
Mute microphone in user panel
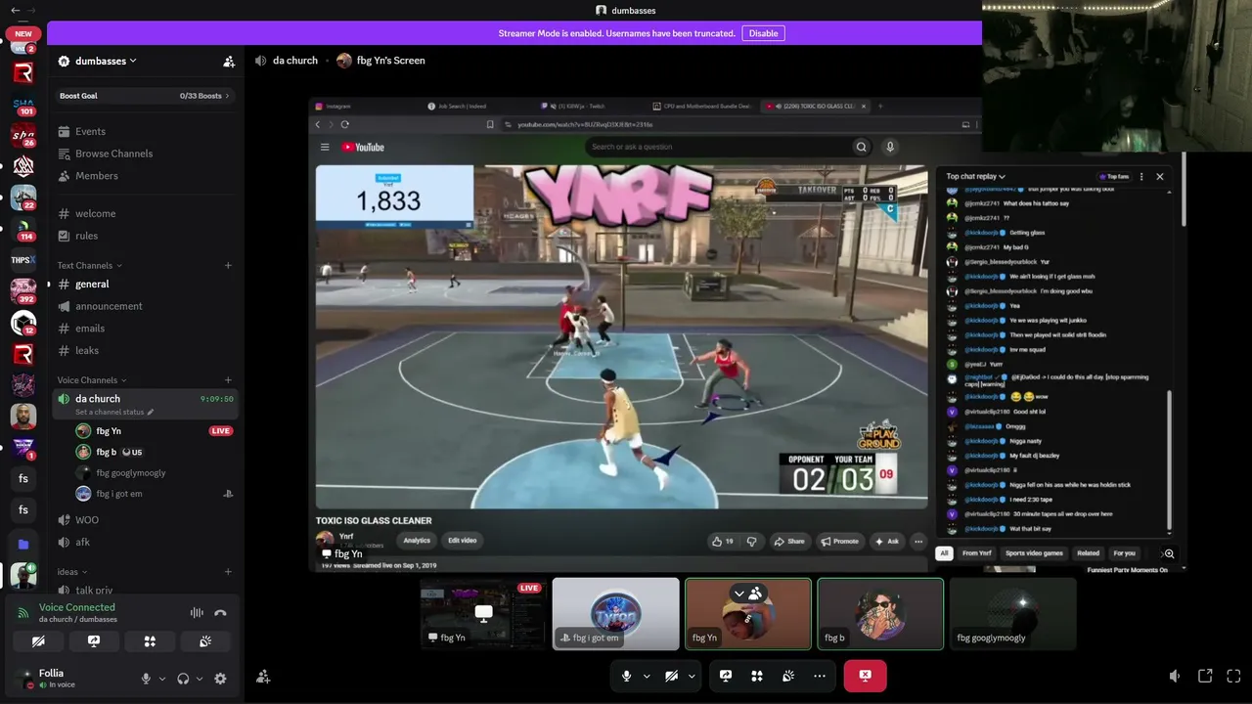point(146,679)
